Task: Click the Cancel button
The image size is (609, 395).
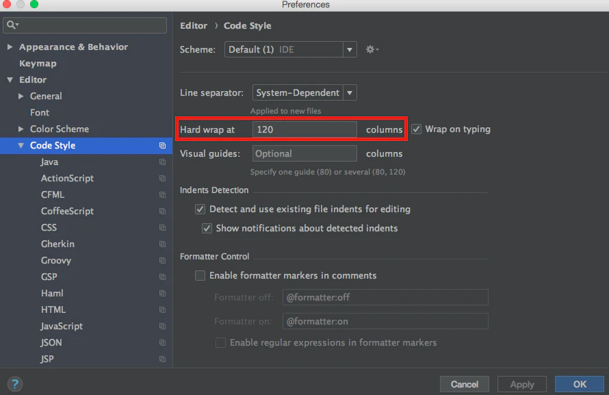Action: pos(465,384)
